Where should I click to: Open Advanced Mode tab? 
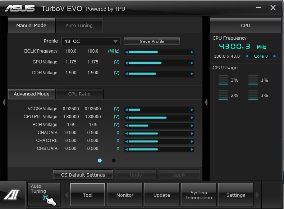32,94
